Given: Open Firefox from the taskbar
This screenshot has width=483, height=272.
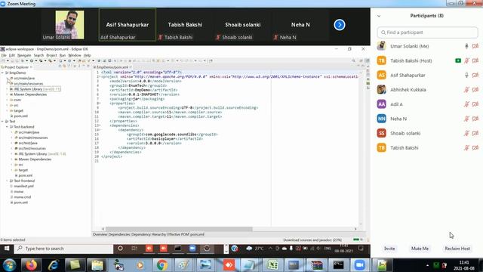Looking at the screenshot, I should [31, 265].
